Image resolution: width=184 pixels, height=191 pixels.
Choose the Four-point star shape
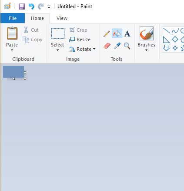point(175,48)
